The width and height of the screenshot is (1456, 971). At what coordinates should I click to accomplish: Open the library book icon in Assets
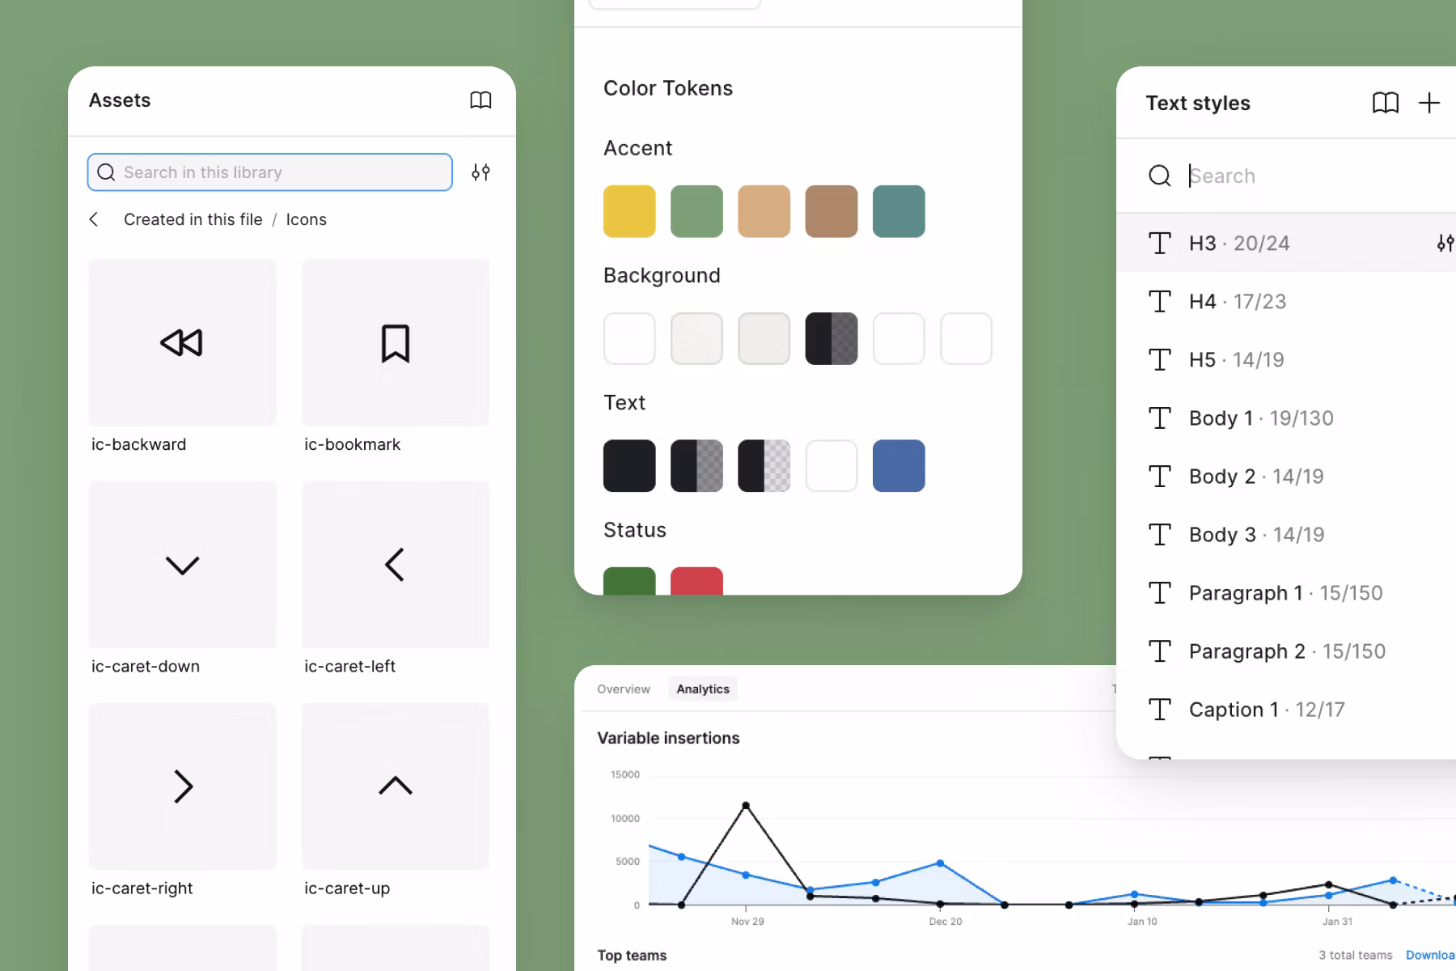(x=480, y=100)
